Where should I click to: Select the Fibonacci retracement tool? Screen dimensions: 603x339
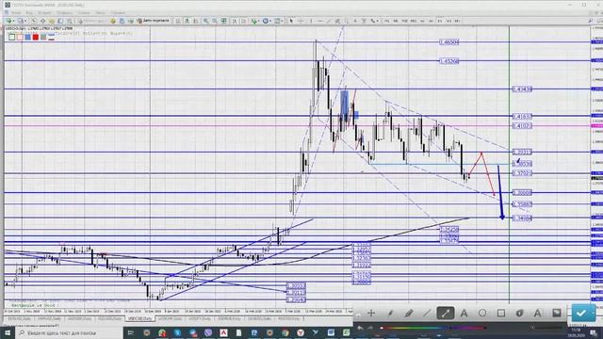(x=346, y=21)
